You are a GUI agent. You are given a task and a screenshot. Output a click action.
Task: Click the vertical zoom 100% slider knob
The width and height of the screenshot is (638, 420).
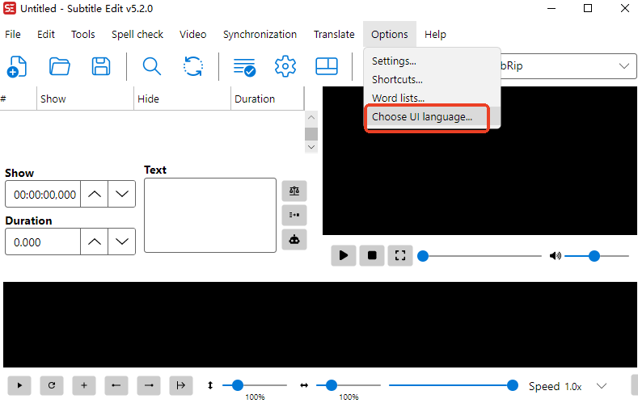pyautogui.click(x=238, y=385)
